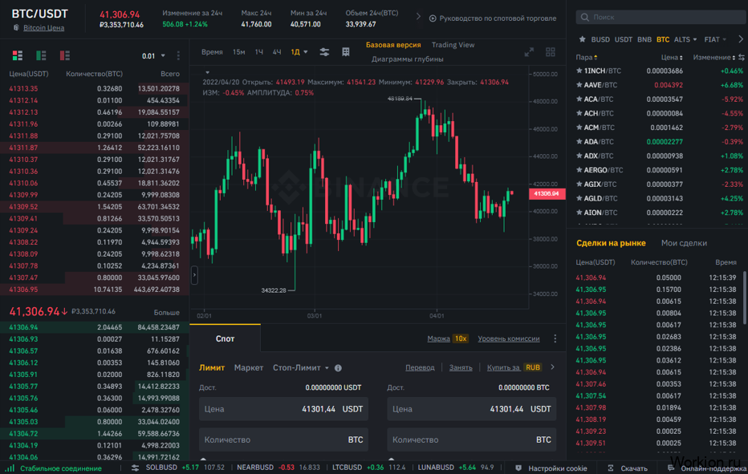Open the 0.01 order book precision dropdown
This screenshot has height=474, width=748.
[153, 56]
